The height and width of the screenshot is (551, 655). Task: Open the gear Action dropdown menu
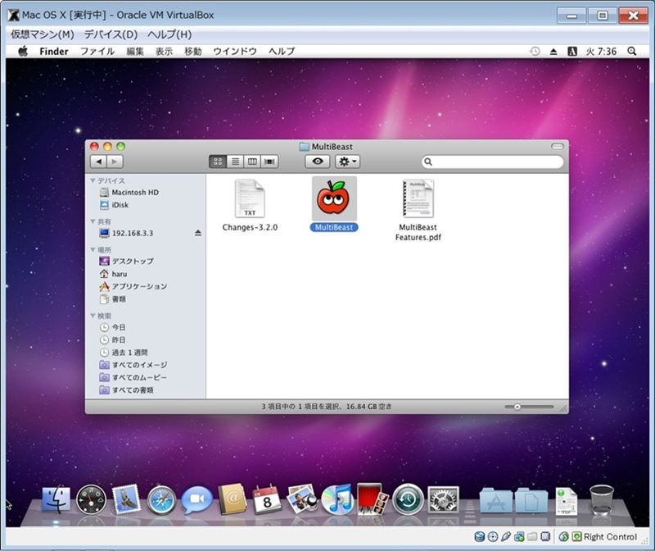point(347,162)
